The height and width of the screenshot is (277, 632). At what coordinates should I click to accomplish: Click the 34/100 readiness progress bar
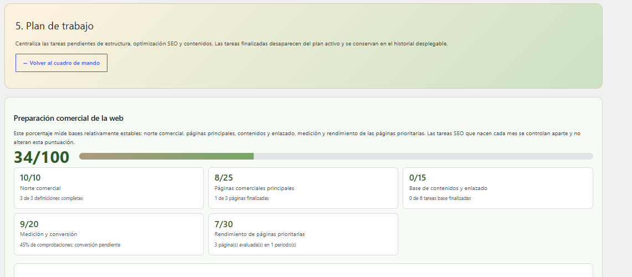click(x=336, y=156)
